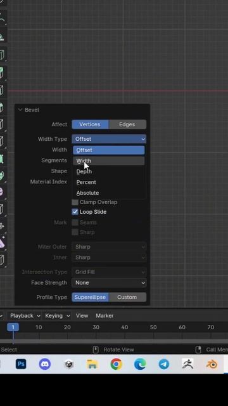Click frame 50 on the timeline ruler

point(153,327)
